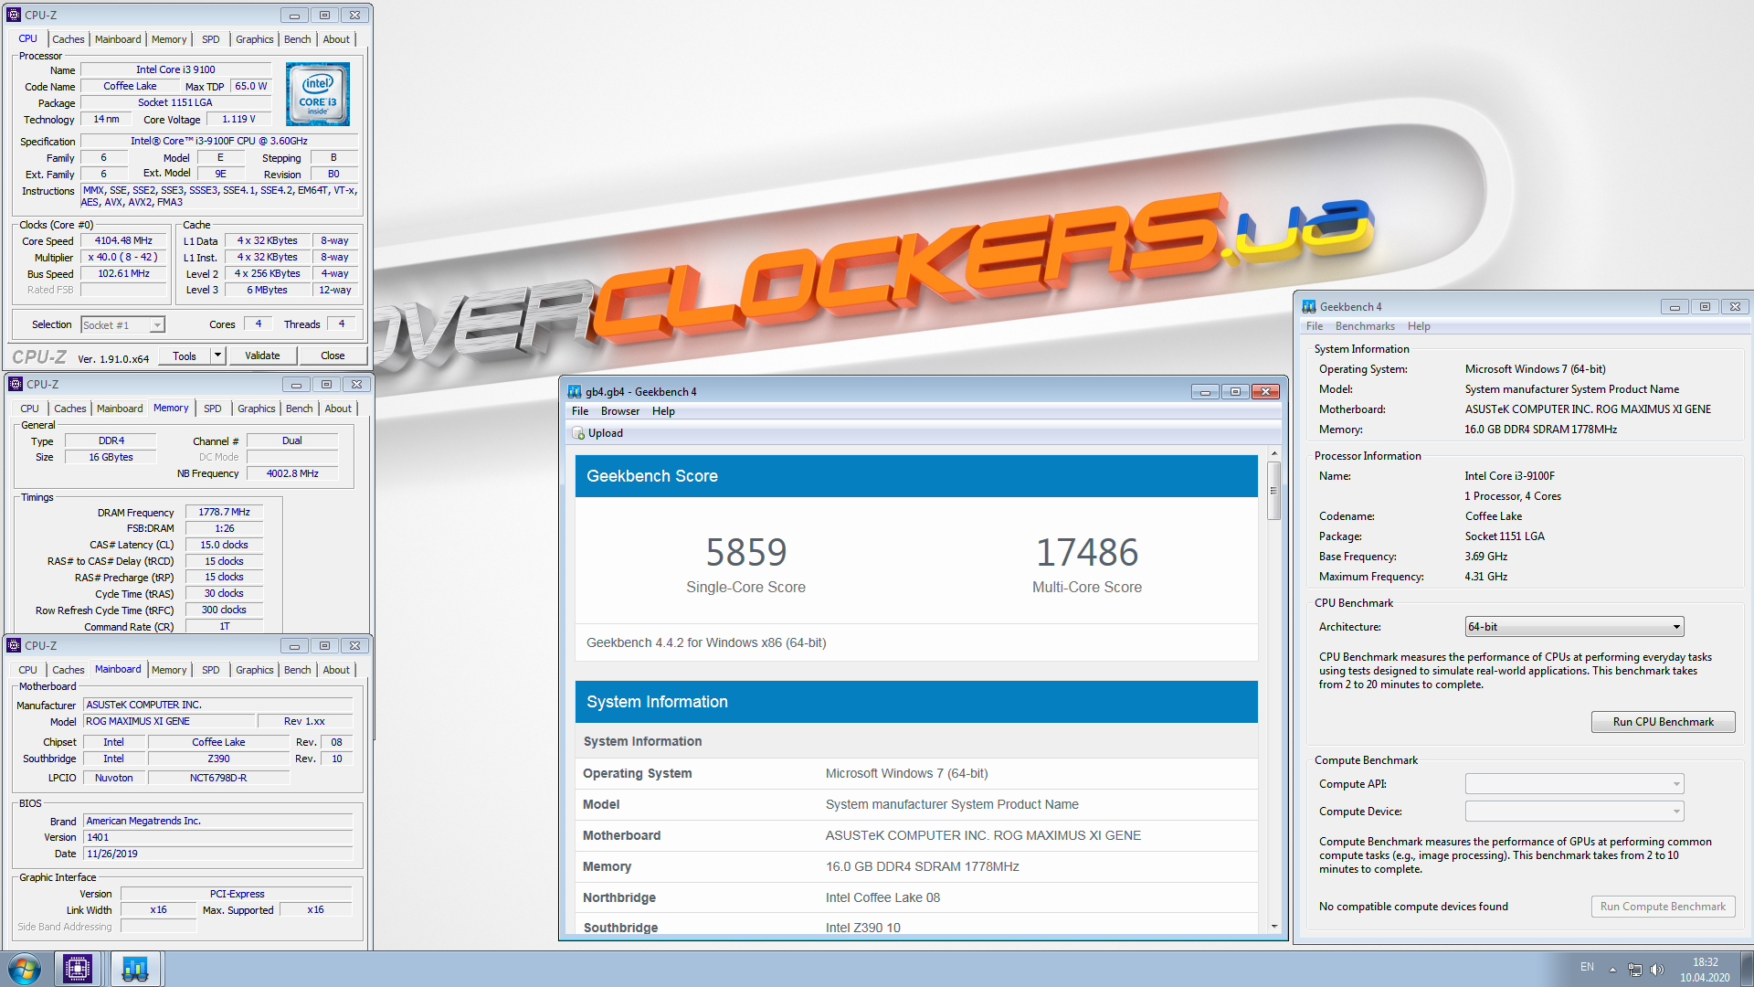Screen dimensions: 1754x987
Task: Click scroll-up arrow in gb4 results
Action: (1273, 453)
